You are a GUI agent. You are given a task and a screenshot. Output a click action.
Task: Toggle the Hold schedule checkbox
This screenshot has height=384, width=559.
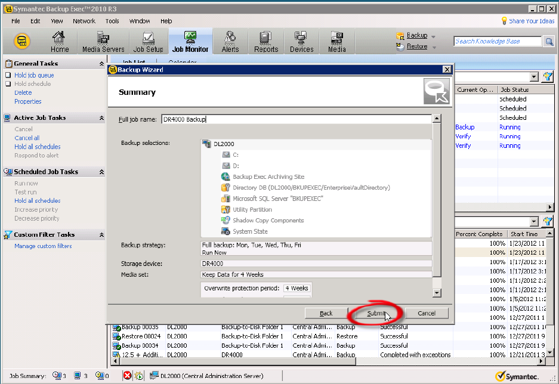8,83
